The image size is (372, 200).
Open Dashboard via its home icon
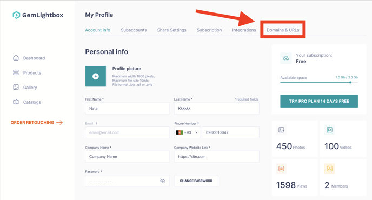(16, 58)
